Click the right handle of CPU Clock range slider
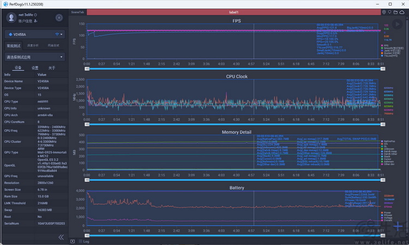409x245 pixels. 383,124
